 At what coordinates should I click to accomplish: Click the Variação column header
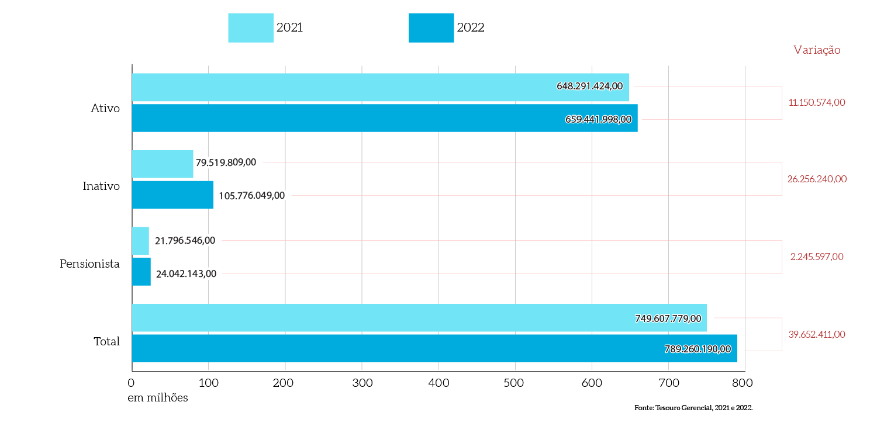[816, 50]
